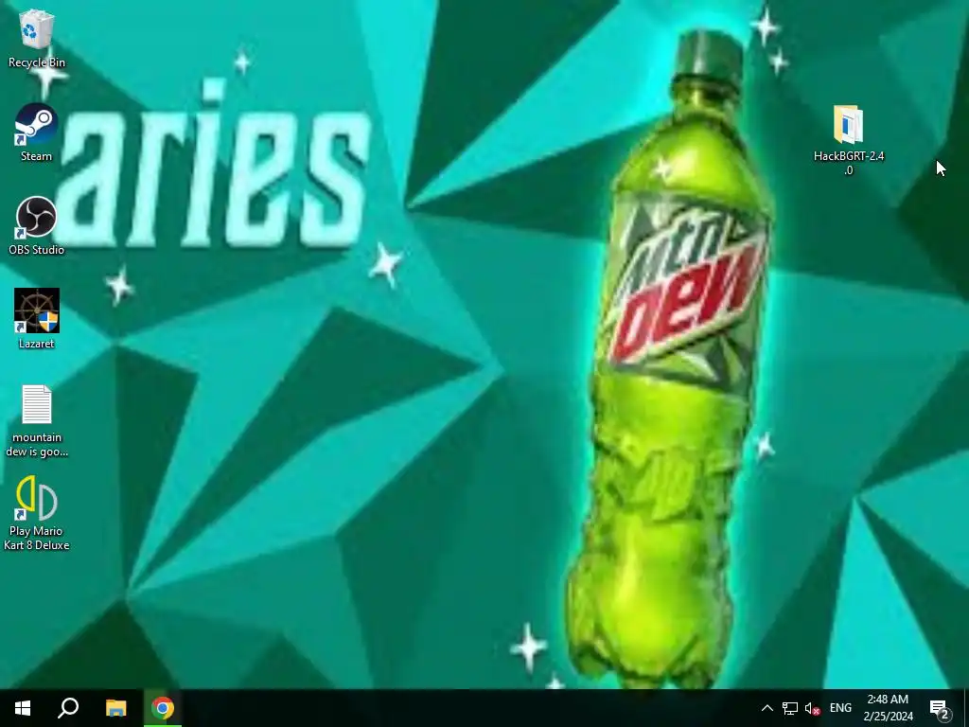This screenshot has width=969, height=727.
Task: Select the 'mountain dew is goo...' text file
Action: point(37,420)
